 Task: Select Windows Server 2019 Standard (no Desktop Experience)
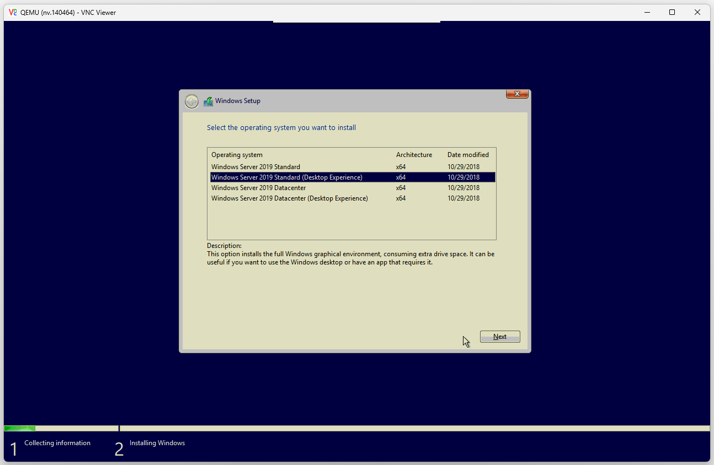(255, 167)
